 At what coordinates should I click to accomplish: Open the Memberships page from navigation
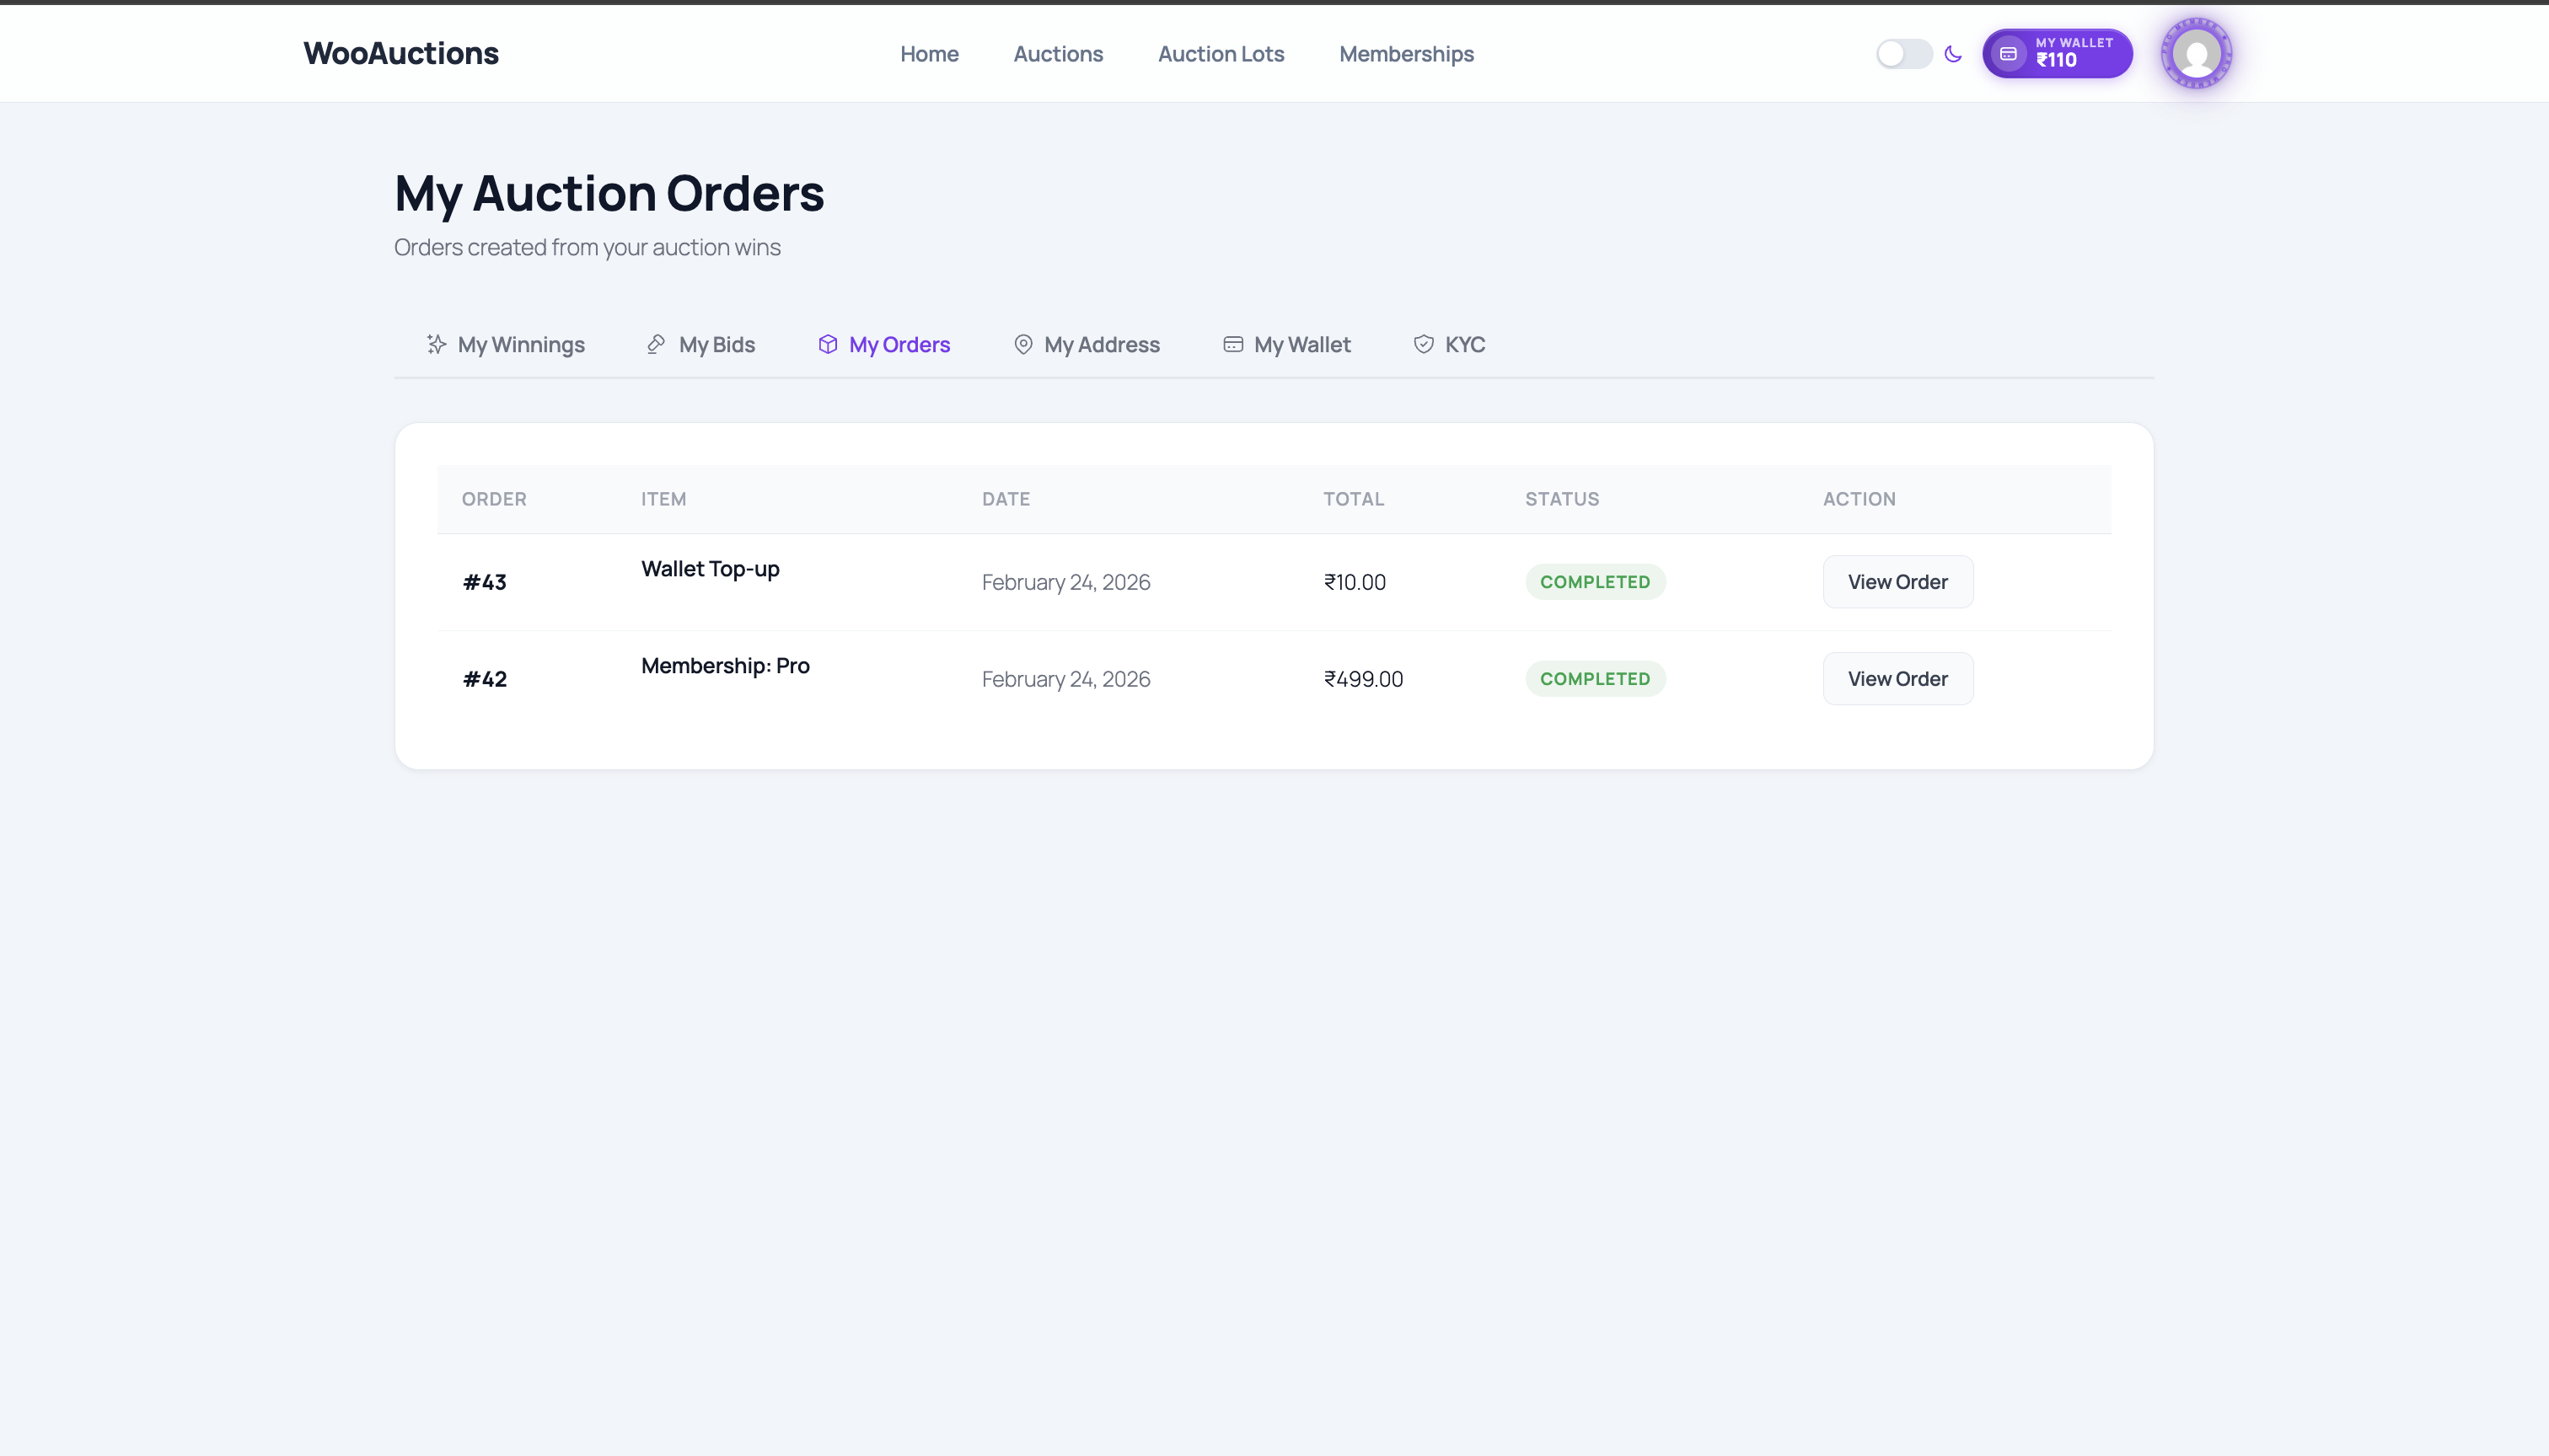pyautogui.click(x=1405, y=54)
